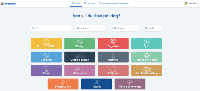Open the Alla språk dropdown

click(153, 28)
